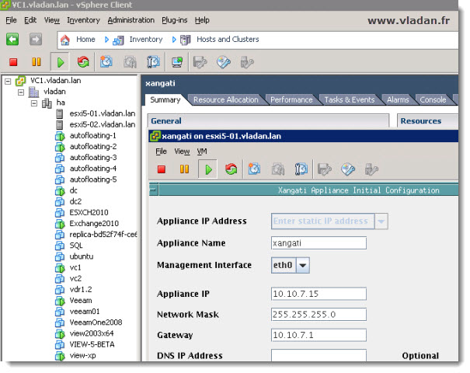Switch to the Tasks & Events tab
Screen dimensions: 470x373
(350, 99)
